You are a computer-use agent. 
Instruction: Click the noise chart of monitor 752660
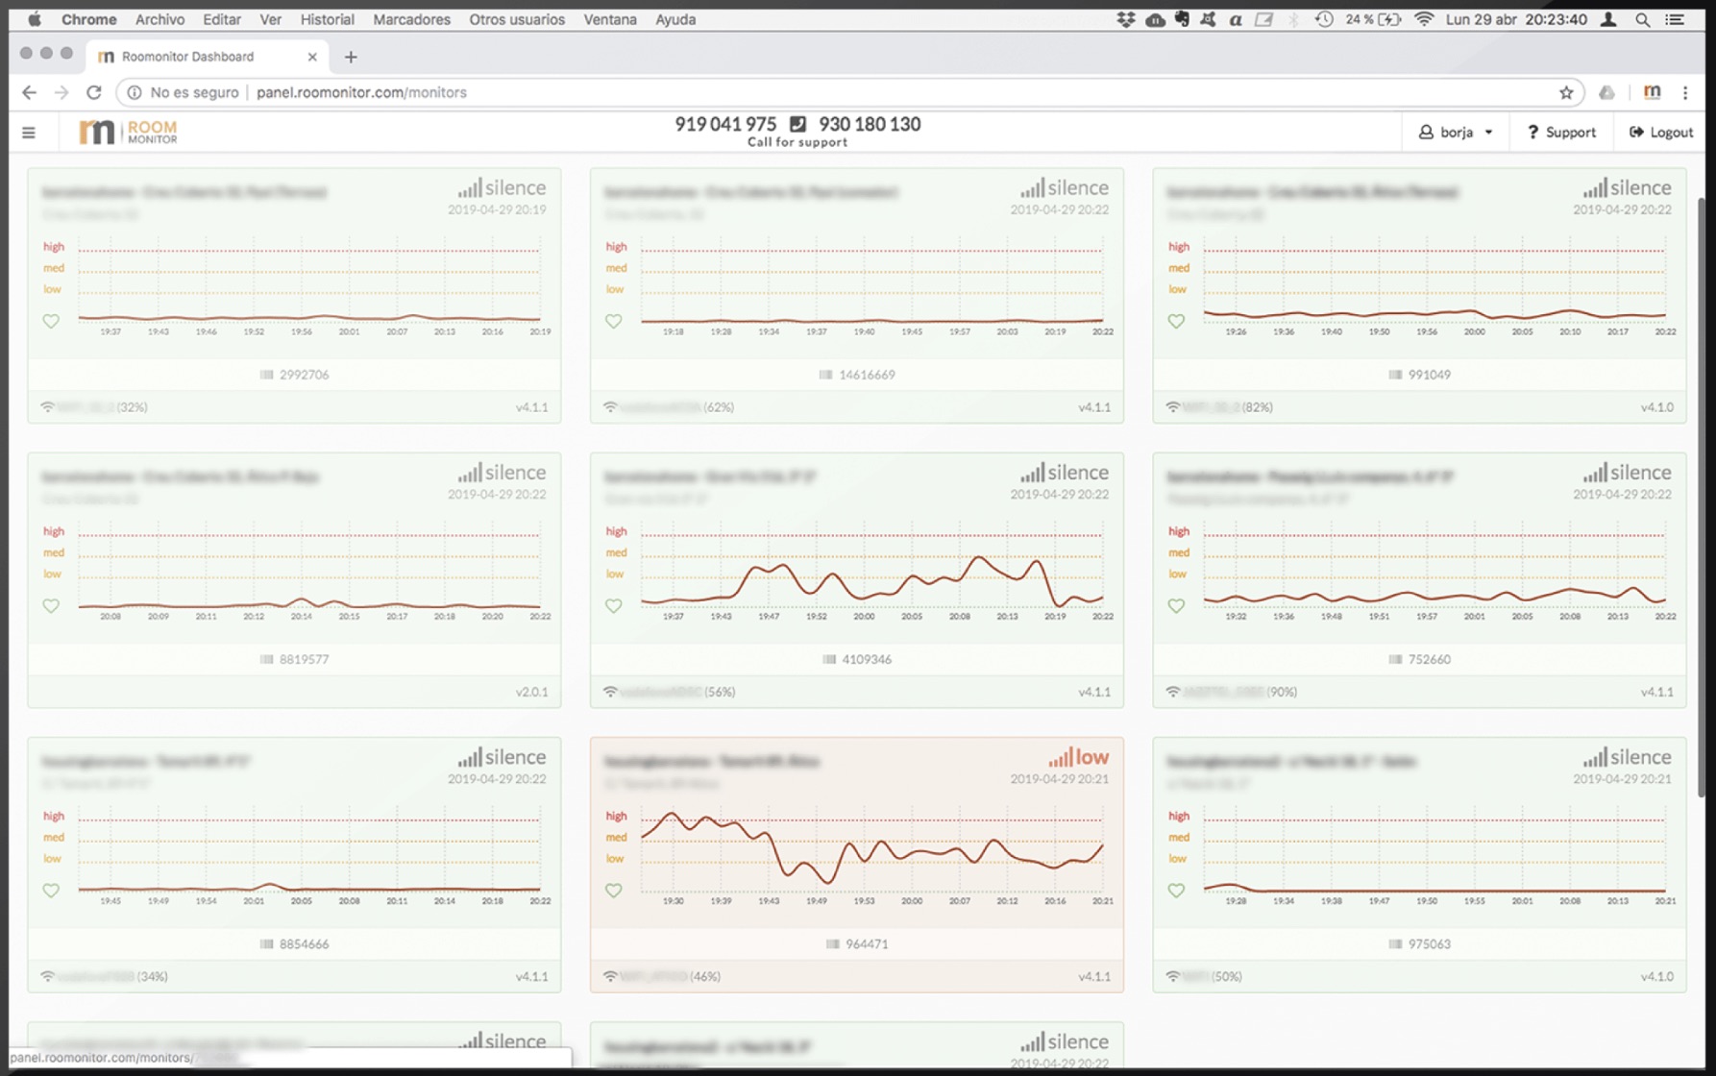pos(1433,574)
